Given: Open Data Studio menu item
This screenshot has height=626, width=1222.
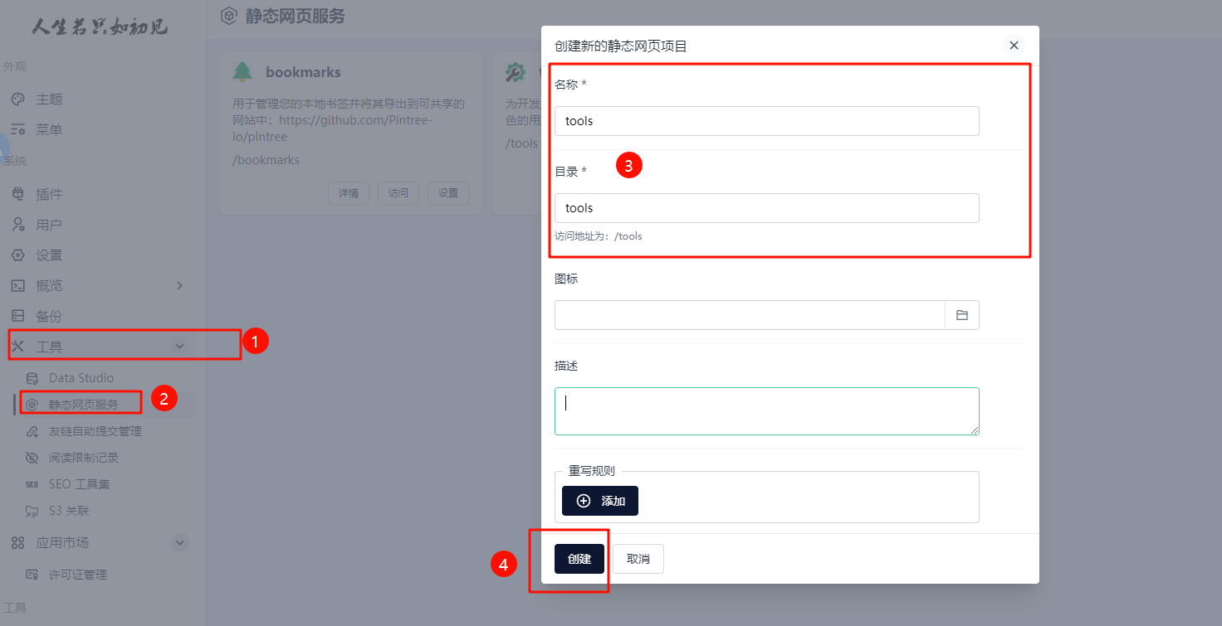Looking at the screenshot, I should click(81, 378).
